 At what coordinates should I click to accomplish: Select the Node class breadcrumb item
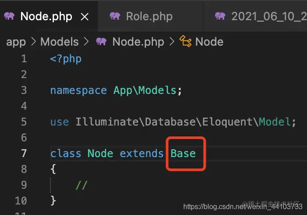pos(209,42)
